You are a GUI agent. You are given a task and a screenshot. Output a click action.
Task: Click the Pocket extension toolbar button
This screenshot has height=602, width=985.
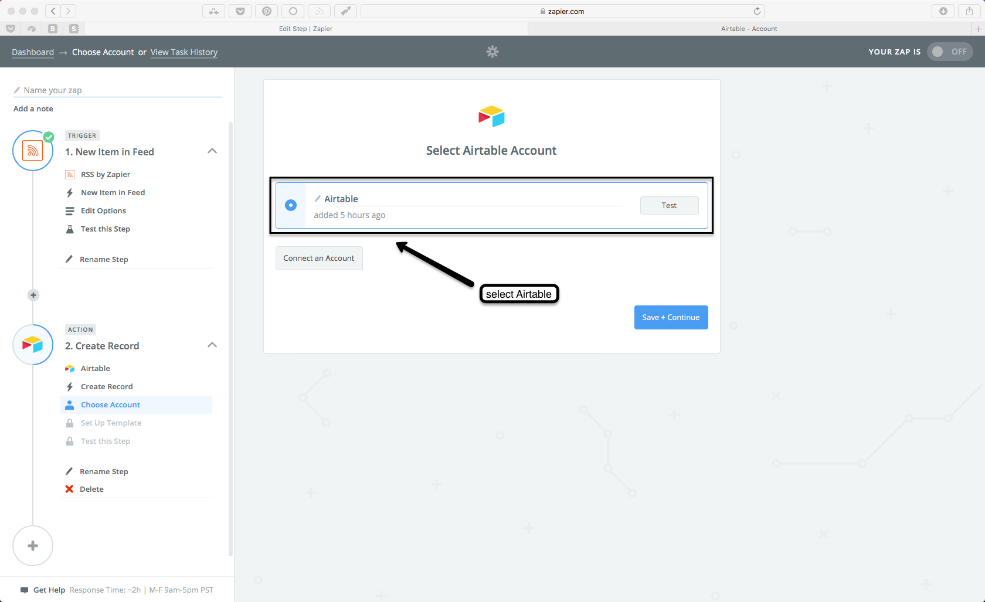pos(240,11)
